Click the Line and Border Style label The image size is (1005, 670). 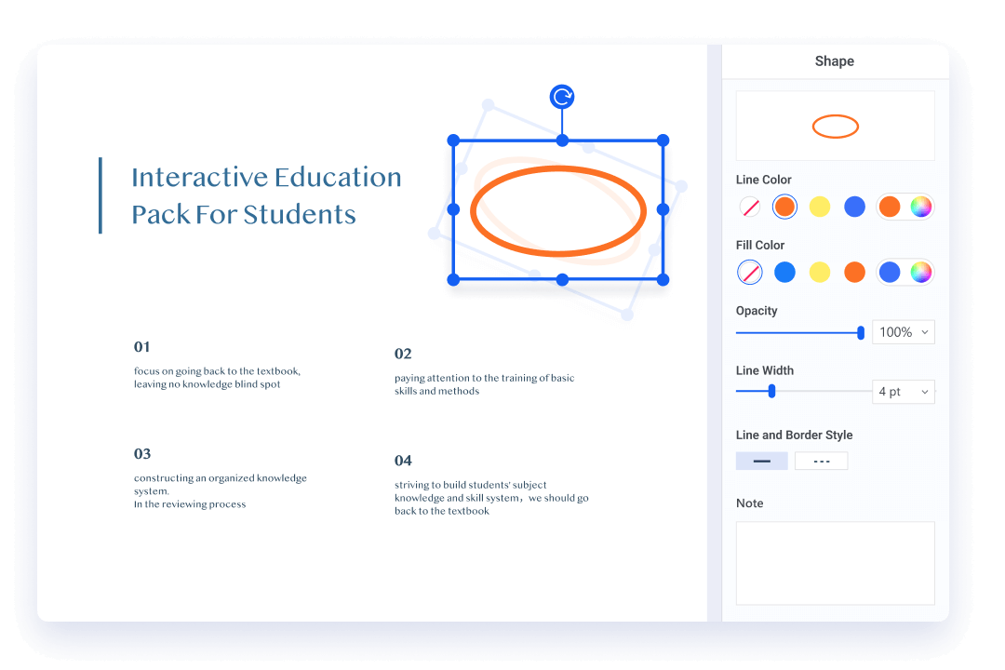(794, 435)
